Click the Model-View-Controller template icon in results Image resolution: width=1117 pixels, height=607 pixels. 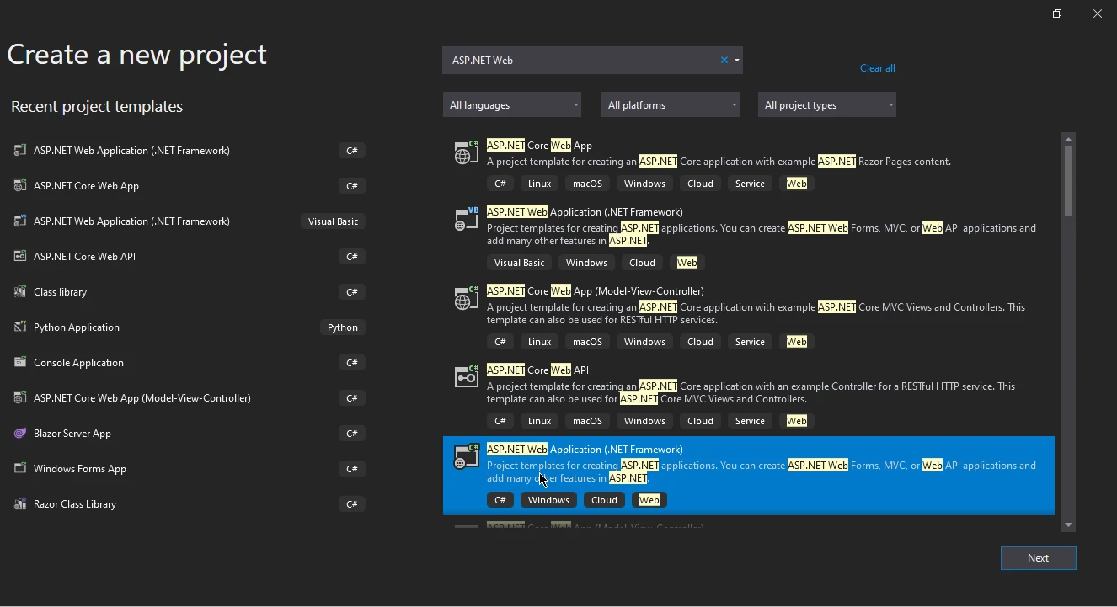(466, 298)
